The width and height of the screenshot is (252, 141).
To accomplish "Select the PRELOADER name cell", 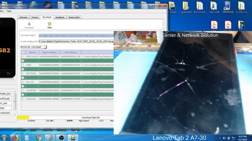I will [32, 56].
